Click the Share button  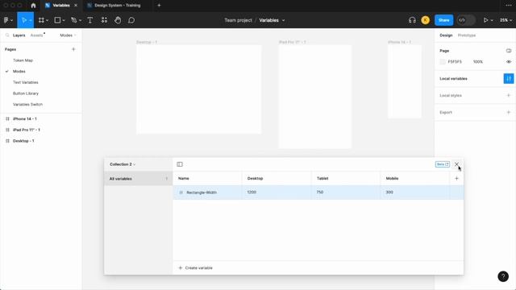point(443,20)
